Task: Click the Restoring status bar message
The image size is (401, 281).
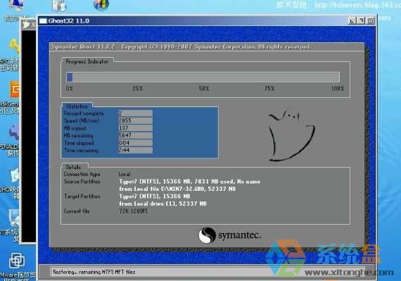Action: (94, 272)
